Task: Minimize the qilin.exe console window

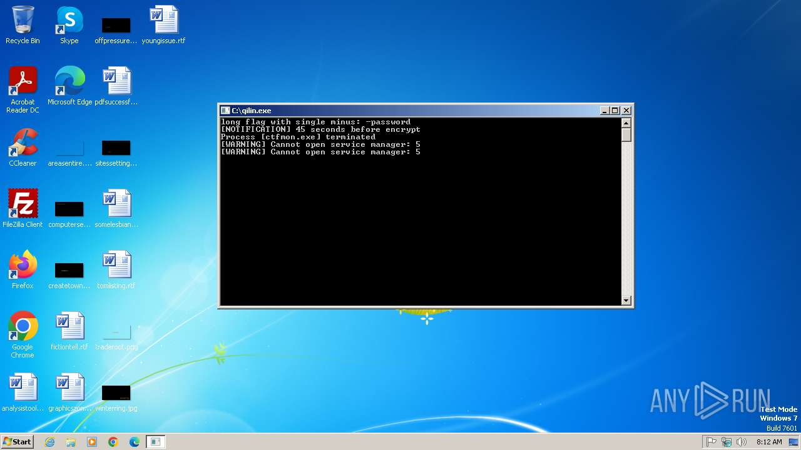Action: [605, 111]
